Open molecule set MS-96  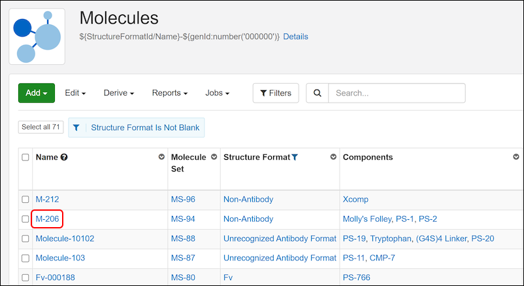183,199
